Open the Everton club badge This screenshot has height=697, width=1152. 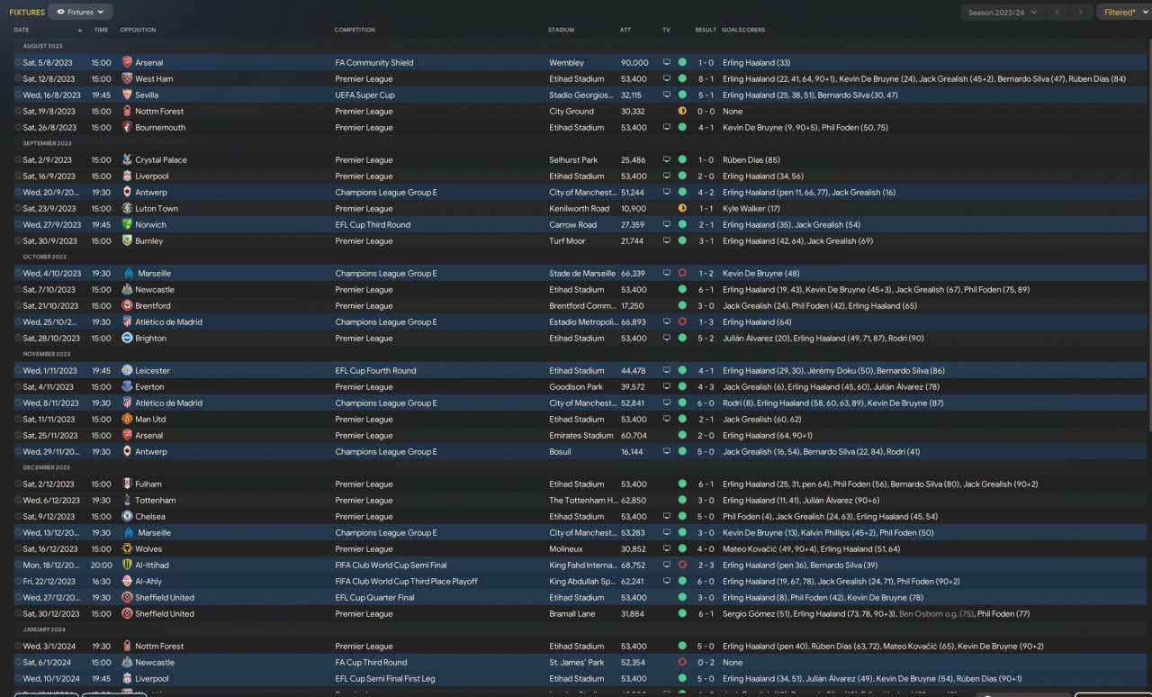pos(127,387)
